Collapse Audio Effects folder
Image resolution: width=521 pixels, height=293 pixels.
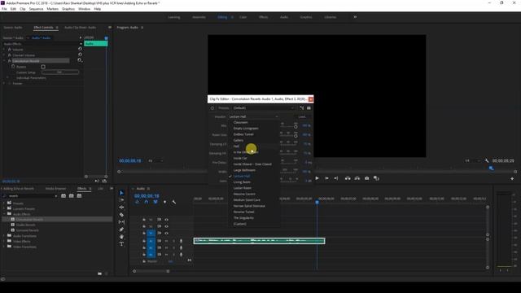(4, 214)
